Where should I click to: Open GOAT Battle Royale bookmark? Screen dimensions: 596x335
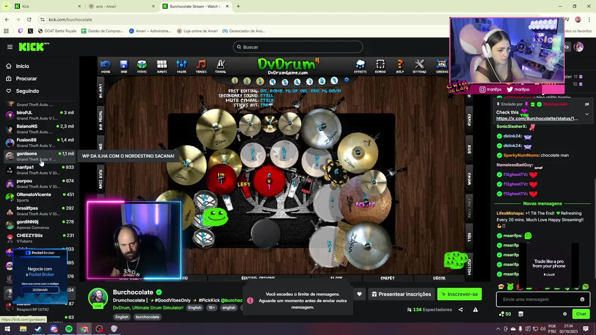(x=57, y=31)
